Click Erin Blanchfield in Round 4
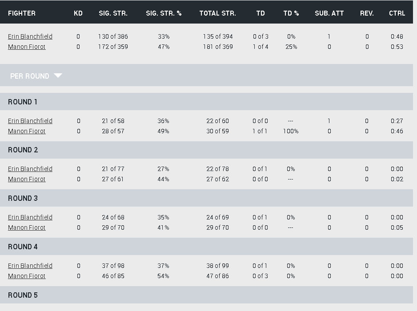 click(30, 266)
